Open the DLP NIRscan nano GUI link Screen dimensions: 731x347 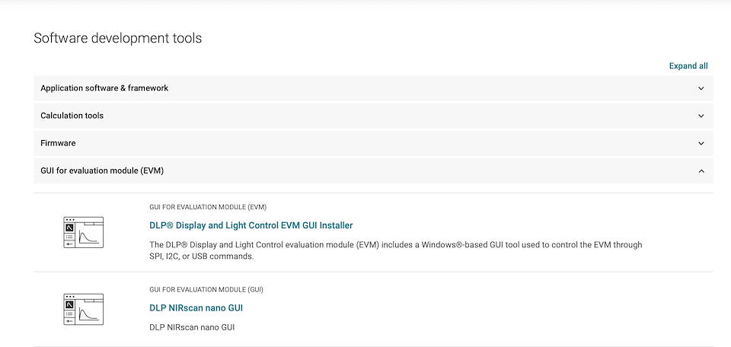coord(196,308)
